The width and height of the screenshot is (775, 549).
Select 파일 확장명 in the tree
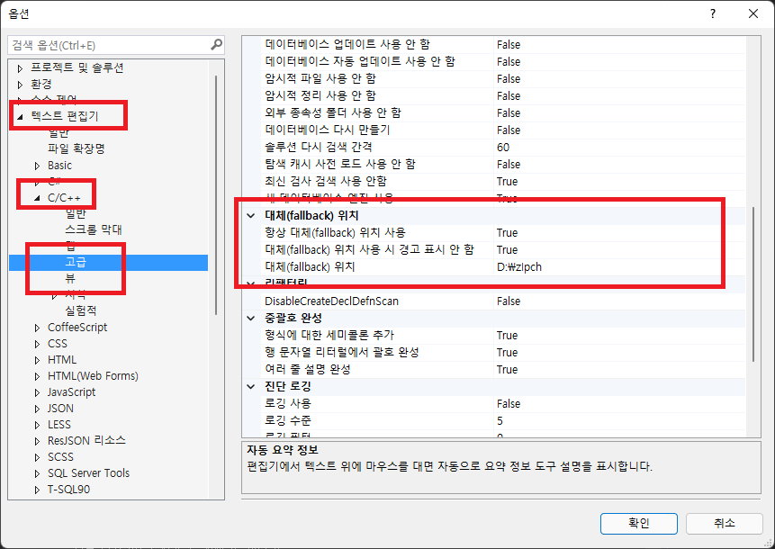click(x=77, y=148)
